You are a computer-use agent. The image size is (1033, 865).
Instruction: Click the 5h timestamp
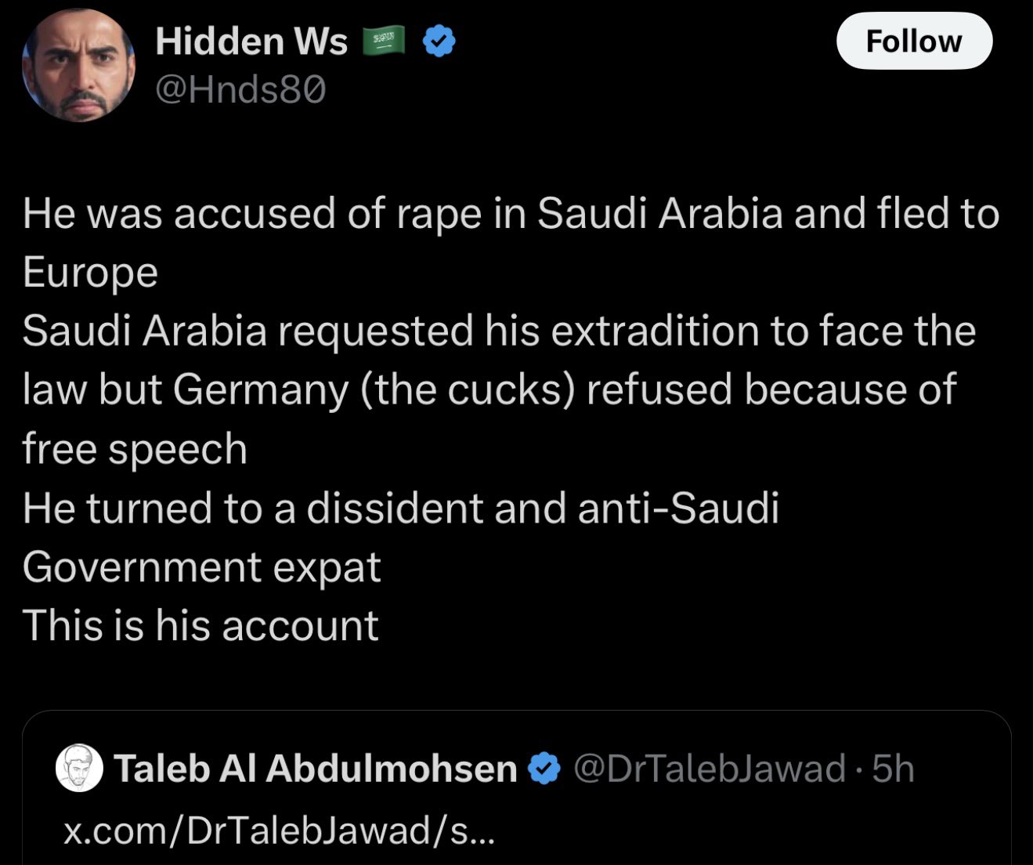click(894, 769)
